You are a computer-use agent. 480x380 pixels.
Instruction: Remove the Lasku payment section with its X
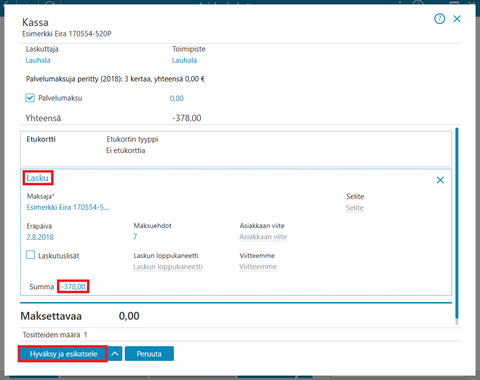(x=440, y=180)
